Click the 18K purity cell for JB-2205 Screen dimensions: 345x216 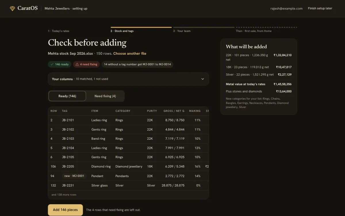[150, 166]
